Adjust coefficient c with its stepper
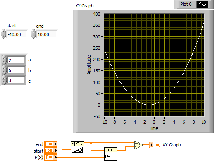 (x=4, y=80)
